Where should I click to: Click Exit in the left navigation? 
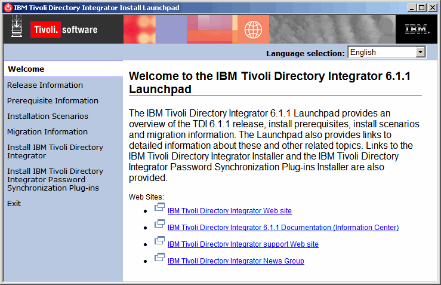point(14,203)
